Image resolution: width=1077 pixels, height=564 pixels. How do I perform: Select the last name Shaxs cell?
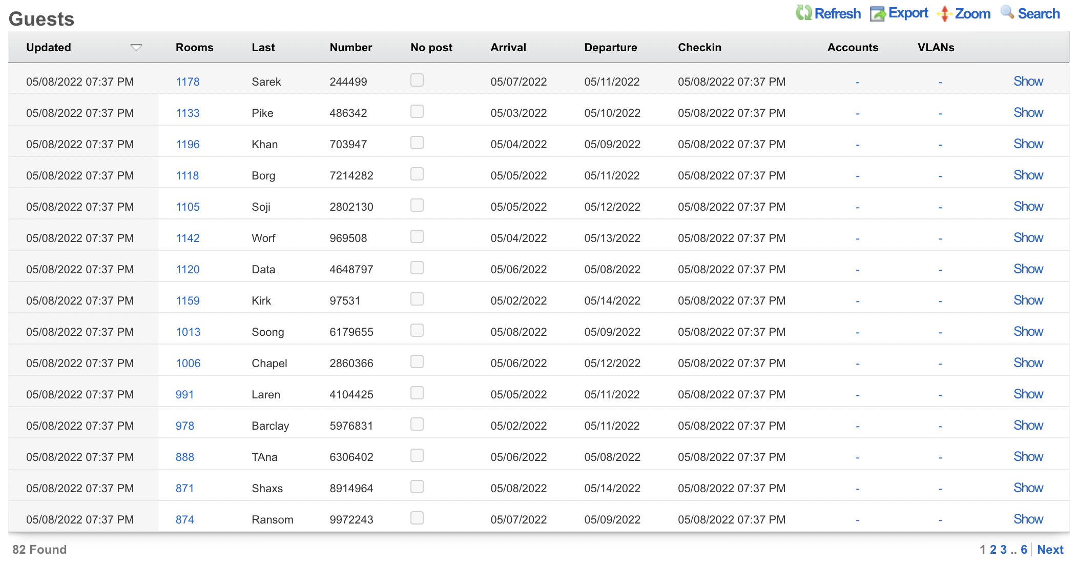click(267, 489)
